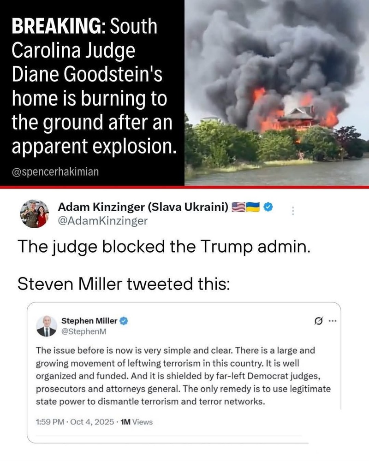Image resolution: width=369 pixels, height=461 pixels.
Task: Click the Grok icon on quoted tweet
Action: (x=319, y=321)
